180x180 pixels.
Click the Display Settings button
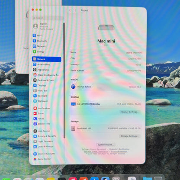tap(130, 112)
